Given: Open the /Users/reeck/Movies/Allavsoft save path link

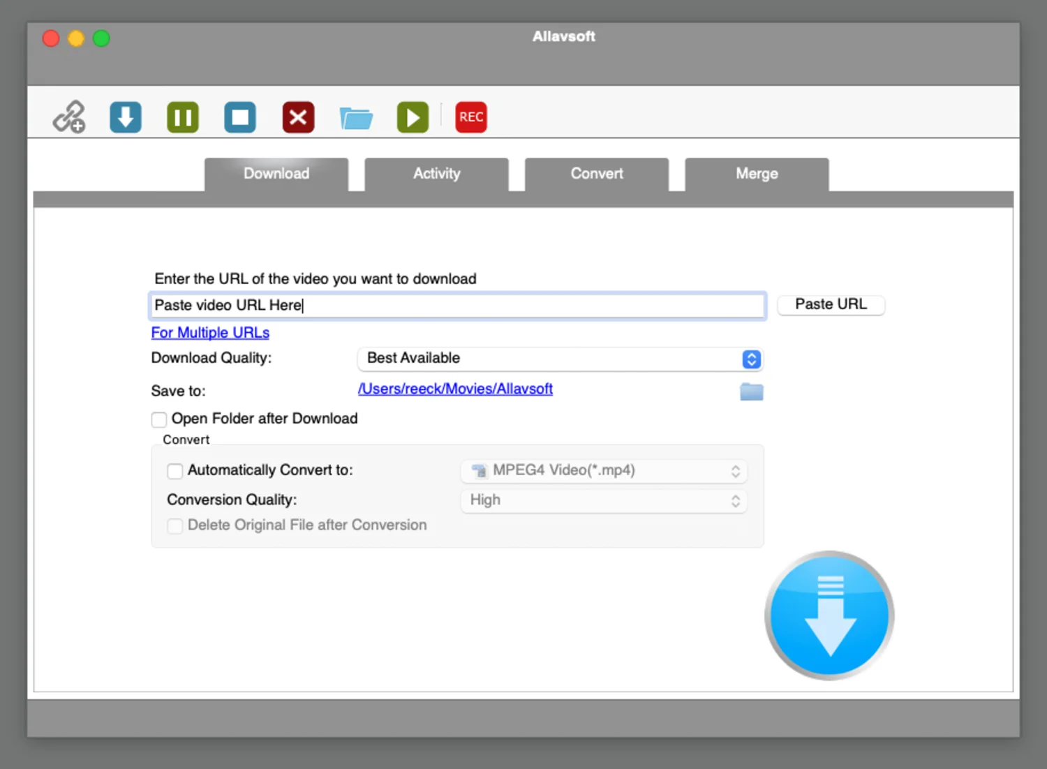Looking at the screenshot, I should 455,389.
